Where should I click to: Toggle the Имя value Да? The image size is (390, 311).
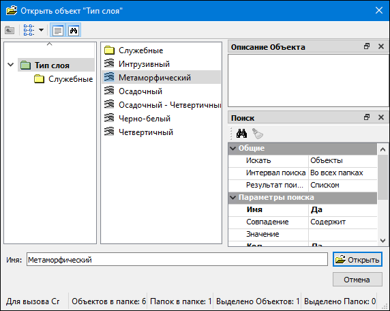(x=343, y=210)
